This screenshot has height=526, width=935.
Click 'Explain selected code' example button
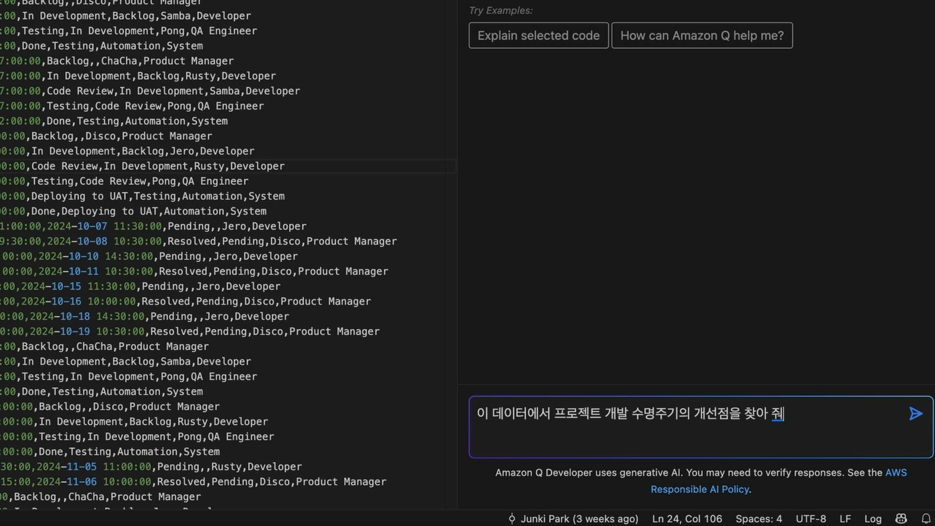[538, 36]
